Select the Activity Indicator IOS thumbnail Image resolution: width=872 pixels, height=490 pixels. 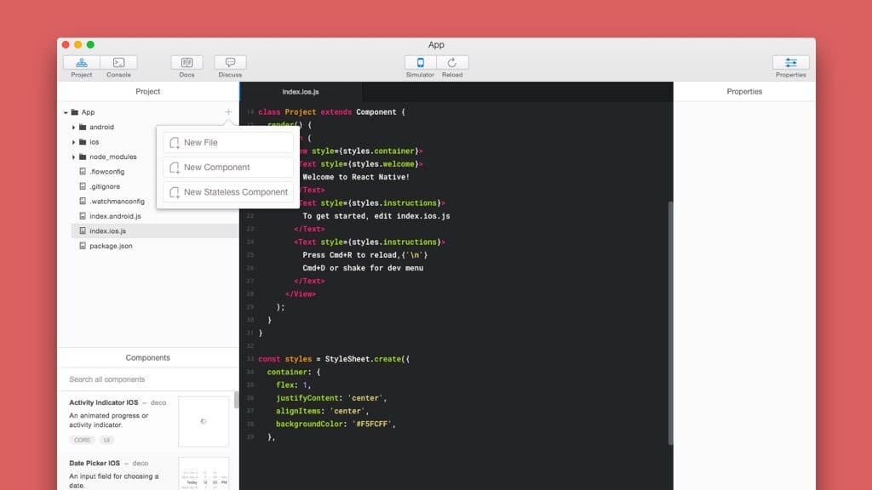click(204, 421)
